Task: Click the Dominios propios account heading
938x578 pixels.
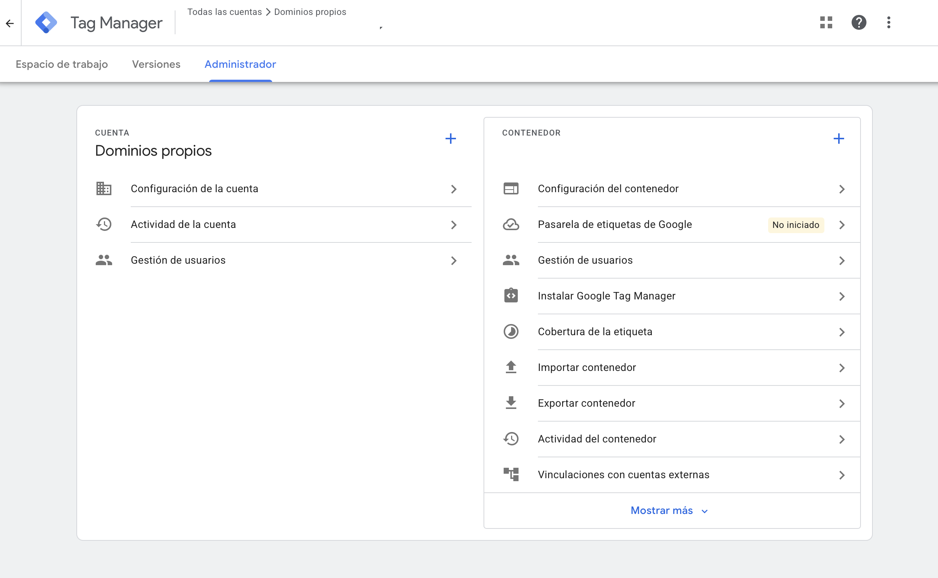Action: [153, 151]
